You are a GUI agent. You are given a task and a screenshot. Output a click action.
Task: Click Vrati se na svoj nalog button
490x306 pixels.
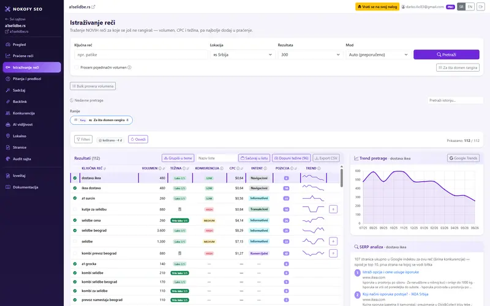click(x=377, y=7)
